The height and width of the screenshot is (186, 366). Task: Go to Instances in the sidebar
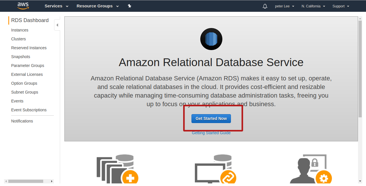click(x=20, y=30)
